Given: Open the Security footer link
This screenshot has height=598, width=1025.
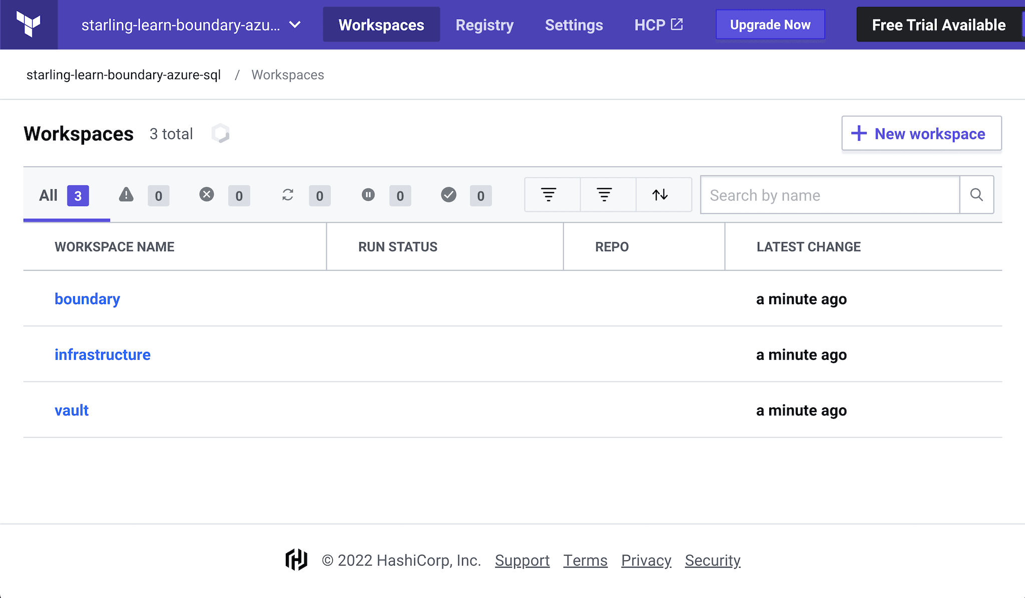Looking at the screenshot, I should point(713,560).
